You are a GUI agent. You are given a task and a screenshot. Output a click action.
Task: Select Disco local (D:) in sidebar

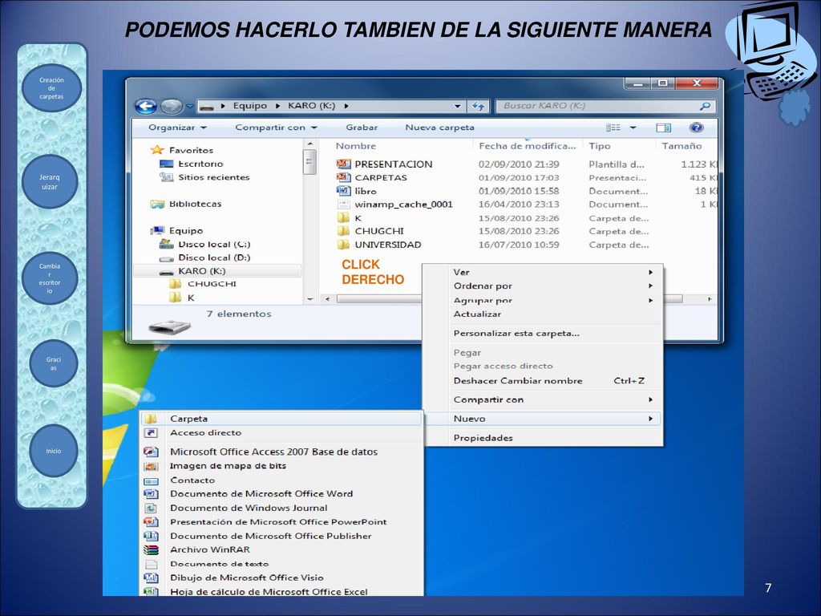(x=214, y=257)
